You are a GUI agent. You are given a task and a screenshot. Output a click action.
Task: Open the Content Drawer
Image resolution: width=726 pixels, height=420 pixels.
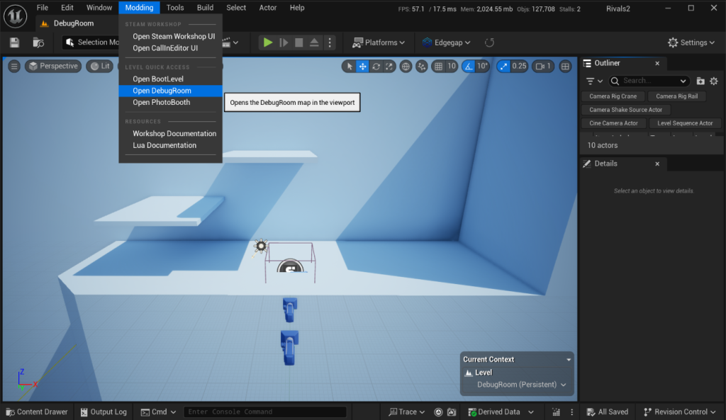coord(37,412)
